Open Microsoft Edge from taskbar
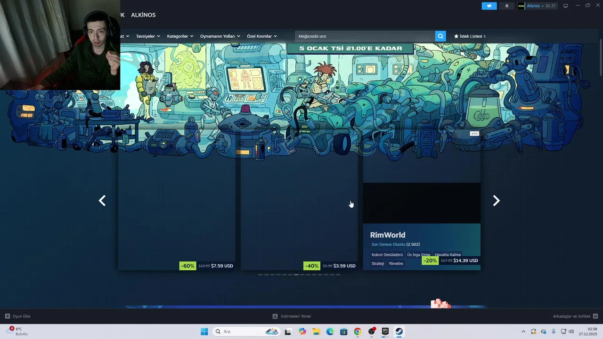The height and width of the screenshot is (339, 603). [x=330, y=331]
